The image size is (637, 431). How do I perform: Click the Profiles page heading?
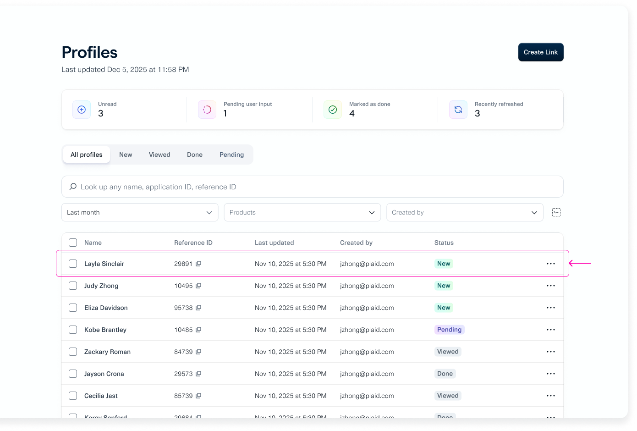pyautogui.click(x=90, y=52)
